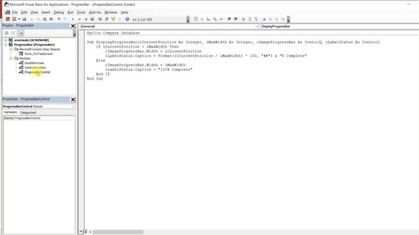Open the Tools menu
Screen dimensions: 419x235
[x=81, y=12]
